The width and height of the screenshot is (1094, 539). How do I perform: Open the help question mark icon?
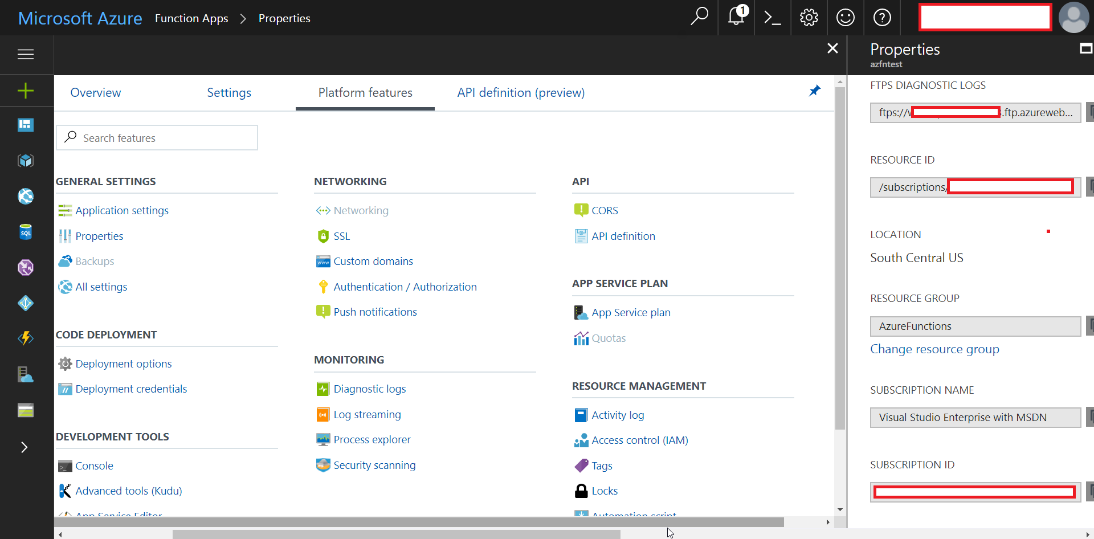882,18
